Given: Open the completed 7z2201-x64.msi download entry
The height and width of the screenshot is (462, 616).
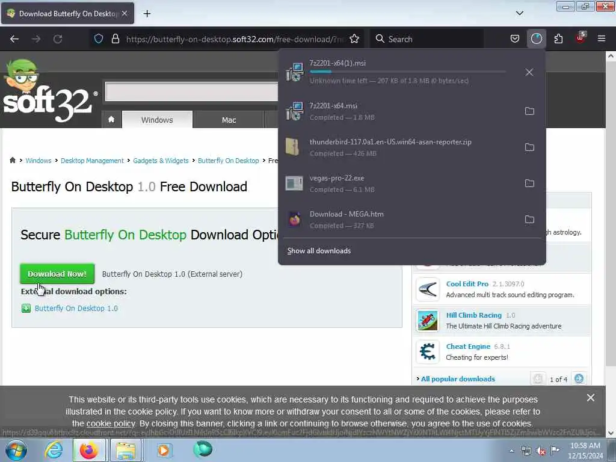Looking at the screenshot, I should [x=401, y=111].
